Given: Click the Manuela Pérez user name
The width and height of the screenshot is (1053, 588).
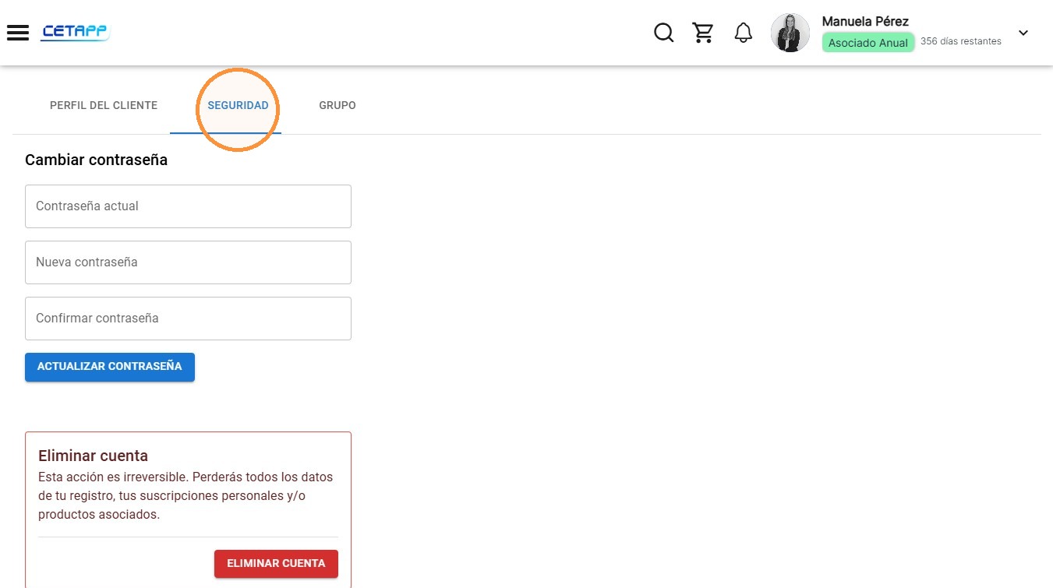Looking at the screenshot, I should tap(865, 21).
